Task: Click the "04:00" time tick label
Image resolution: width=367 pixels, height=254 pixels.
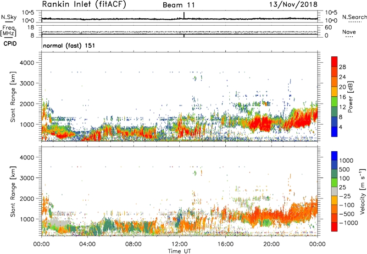Action: 87,244
